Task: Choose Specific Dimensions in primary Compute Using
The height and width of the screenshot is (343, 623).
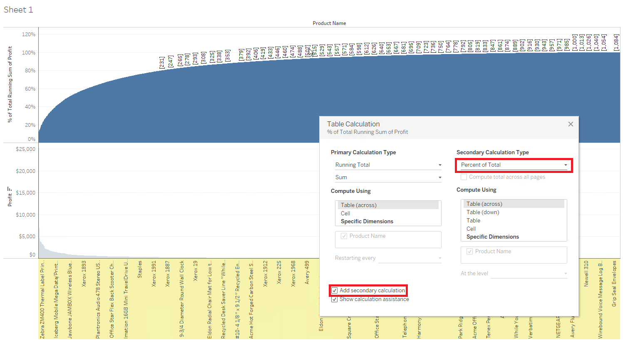Action: click(x=367, y=222)
